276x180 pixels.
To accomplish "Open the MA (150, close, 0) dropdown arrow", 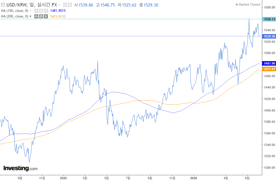I will (x=30, y=11).
